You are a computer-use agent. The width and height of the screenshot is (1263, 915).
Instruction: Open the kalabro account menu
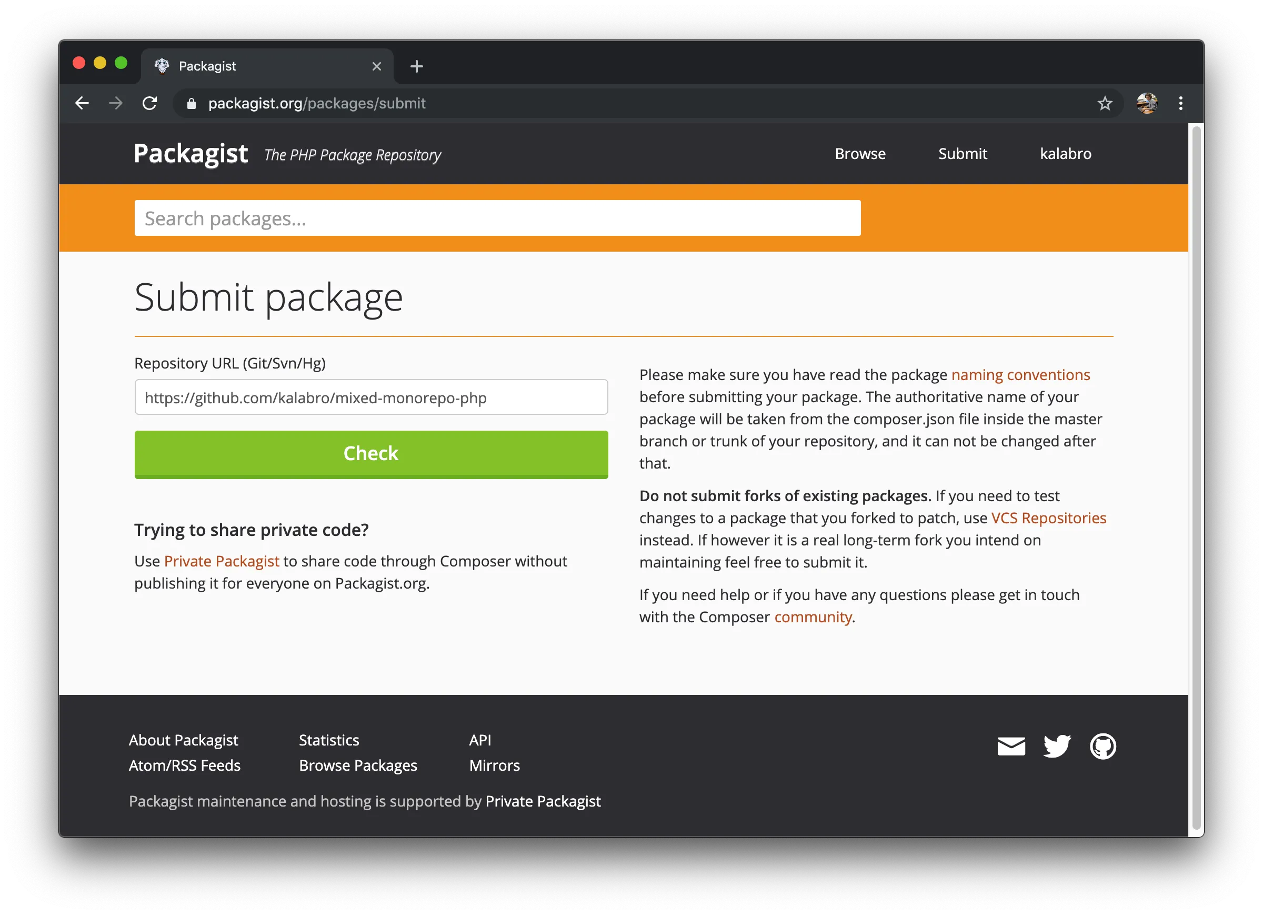(x=1065, y=154)
